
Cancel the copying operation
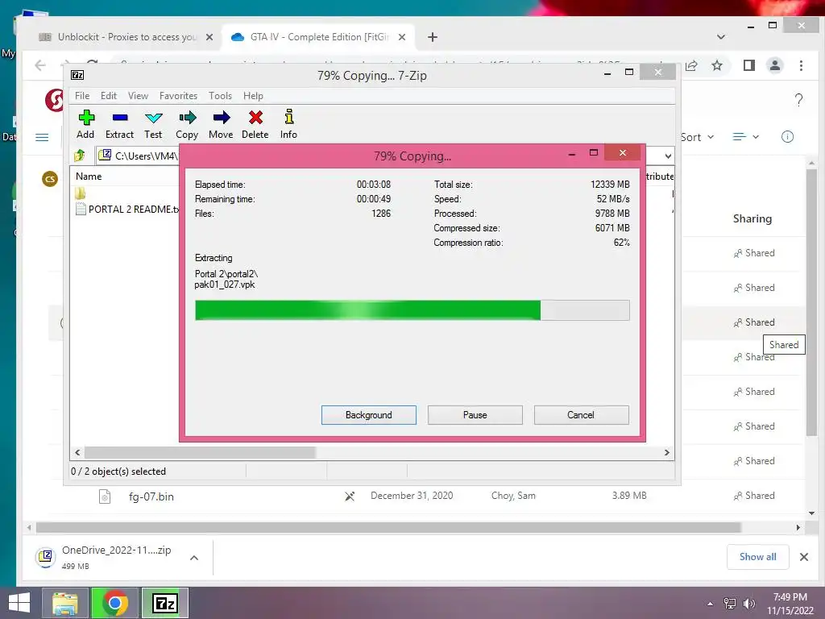coord(581,415)
